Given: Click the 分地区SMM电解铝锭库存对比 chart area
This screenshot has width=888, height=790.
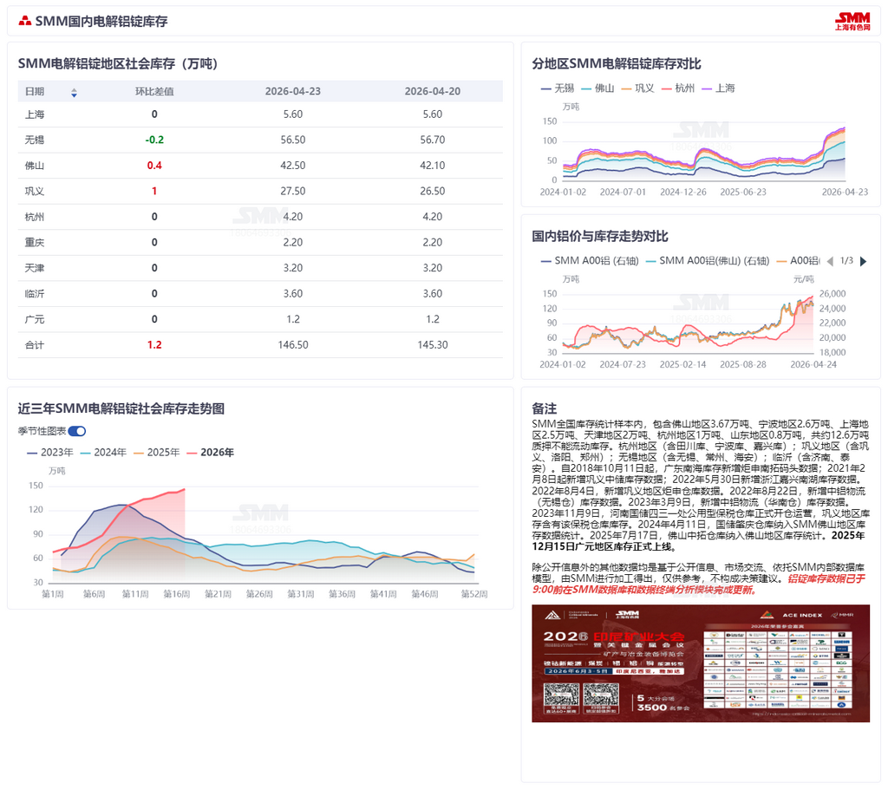Looking at the screenshot, I should 704,153.
